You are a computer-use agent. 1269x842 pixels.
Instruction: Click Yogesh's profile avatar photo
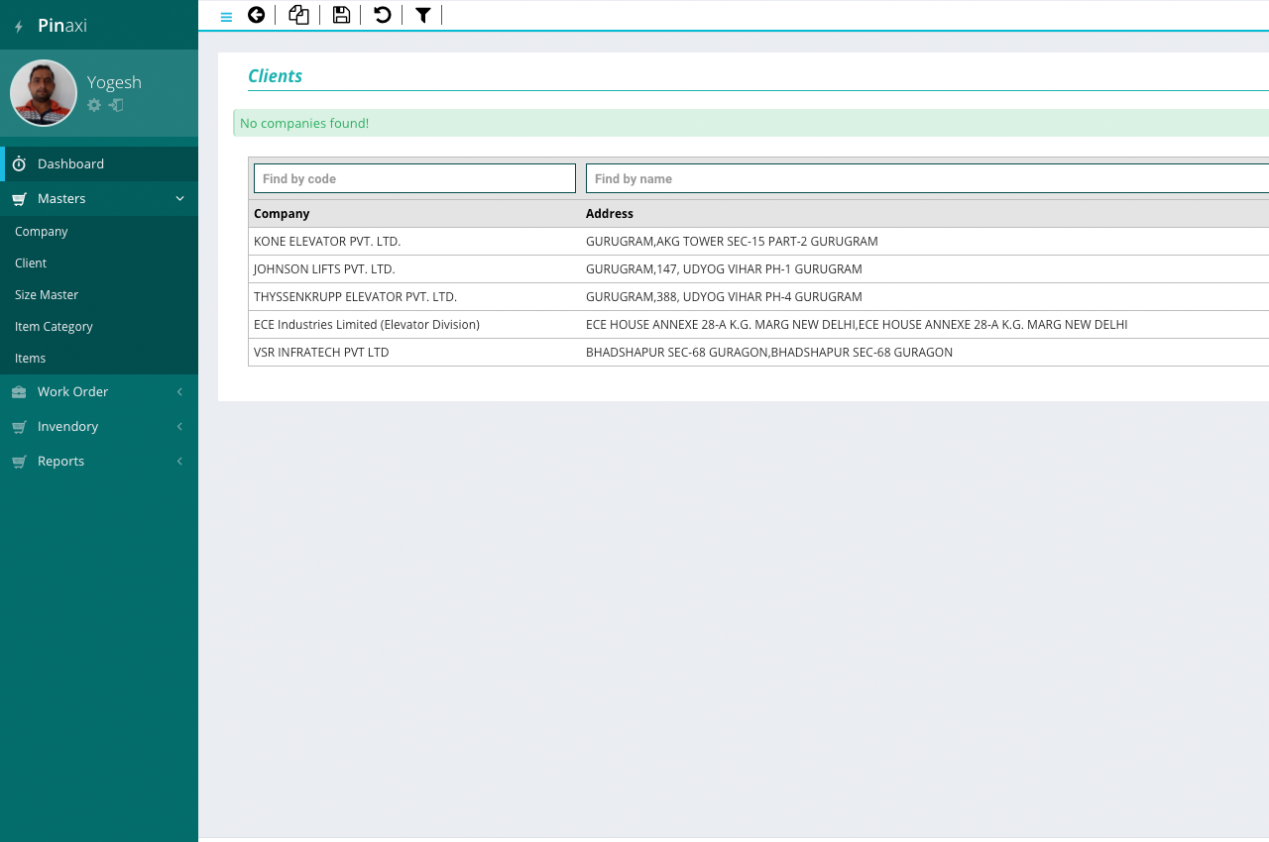(44, 93)
